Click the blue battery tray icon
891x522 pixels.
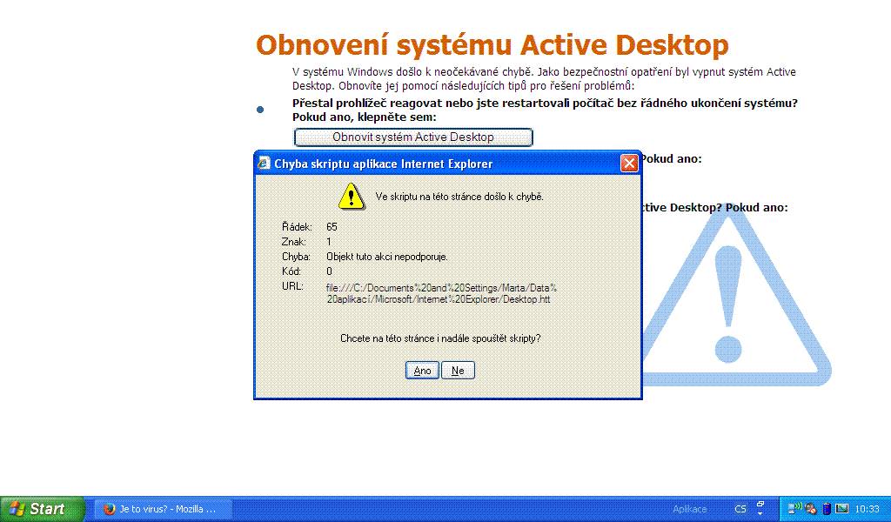[827, 509]
